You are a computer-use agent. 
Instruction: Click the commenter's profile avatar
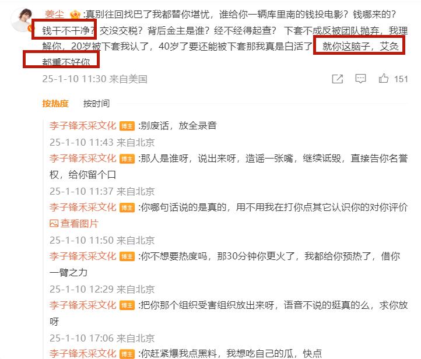[x=22, y=20]
